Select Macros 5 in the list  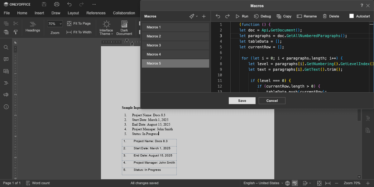175,63
